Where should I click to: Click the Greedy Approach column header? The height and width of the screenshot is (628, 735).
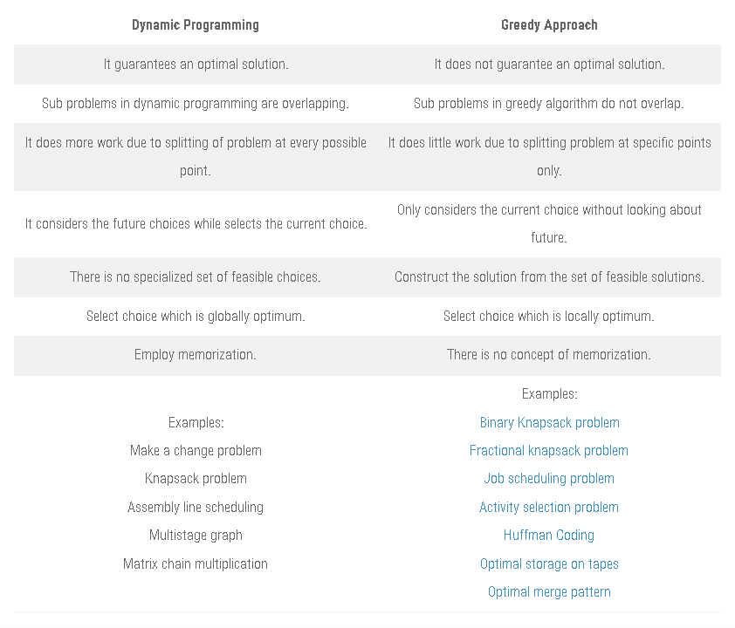click(549, 24)
